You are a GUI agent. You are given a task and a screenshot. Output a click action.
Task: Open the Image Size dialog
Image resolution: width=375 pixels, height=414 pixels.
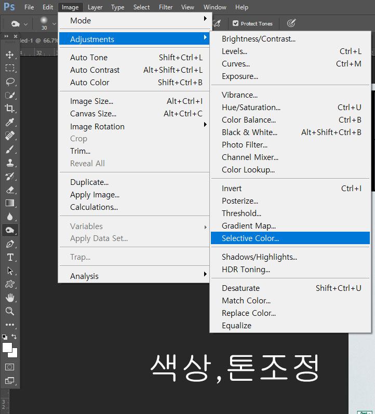tap(135, 101)
